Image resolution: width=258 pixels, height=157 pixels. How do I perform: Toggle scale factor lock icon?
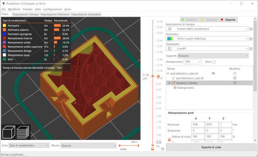point(169,139)
